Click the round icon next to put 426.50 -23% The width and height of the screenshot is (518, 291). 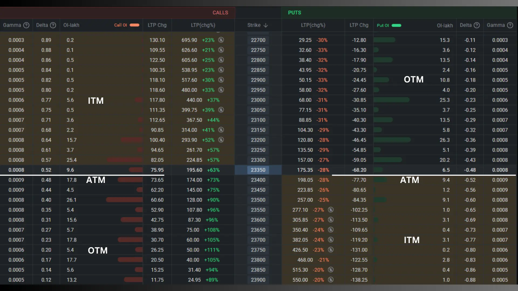pyautogui.click(x=331, y=250)
